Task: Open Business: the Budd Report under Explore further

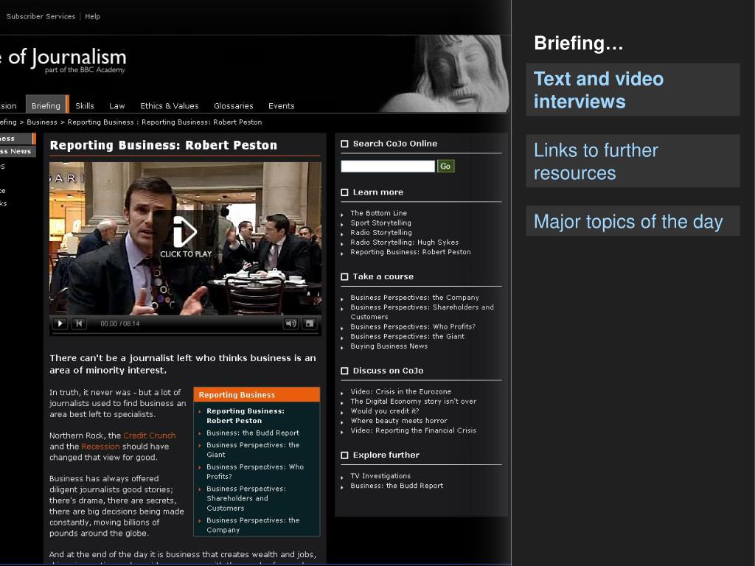Action: [397, 486]
